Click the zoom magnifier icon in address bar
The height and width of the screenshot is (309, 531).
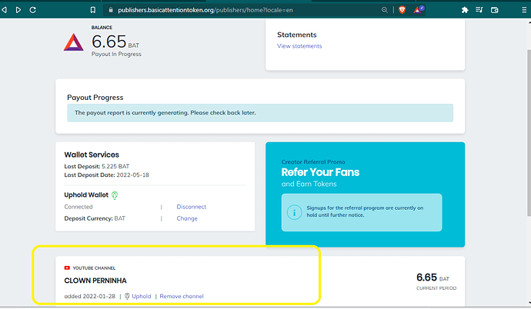[384, 10]
